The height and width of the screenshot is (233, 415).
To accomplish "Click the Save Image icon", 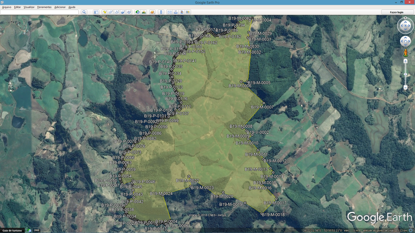I will 182,12.
